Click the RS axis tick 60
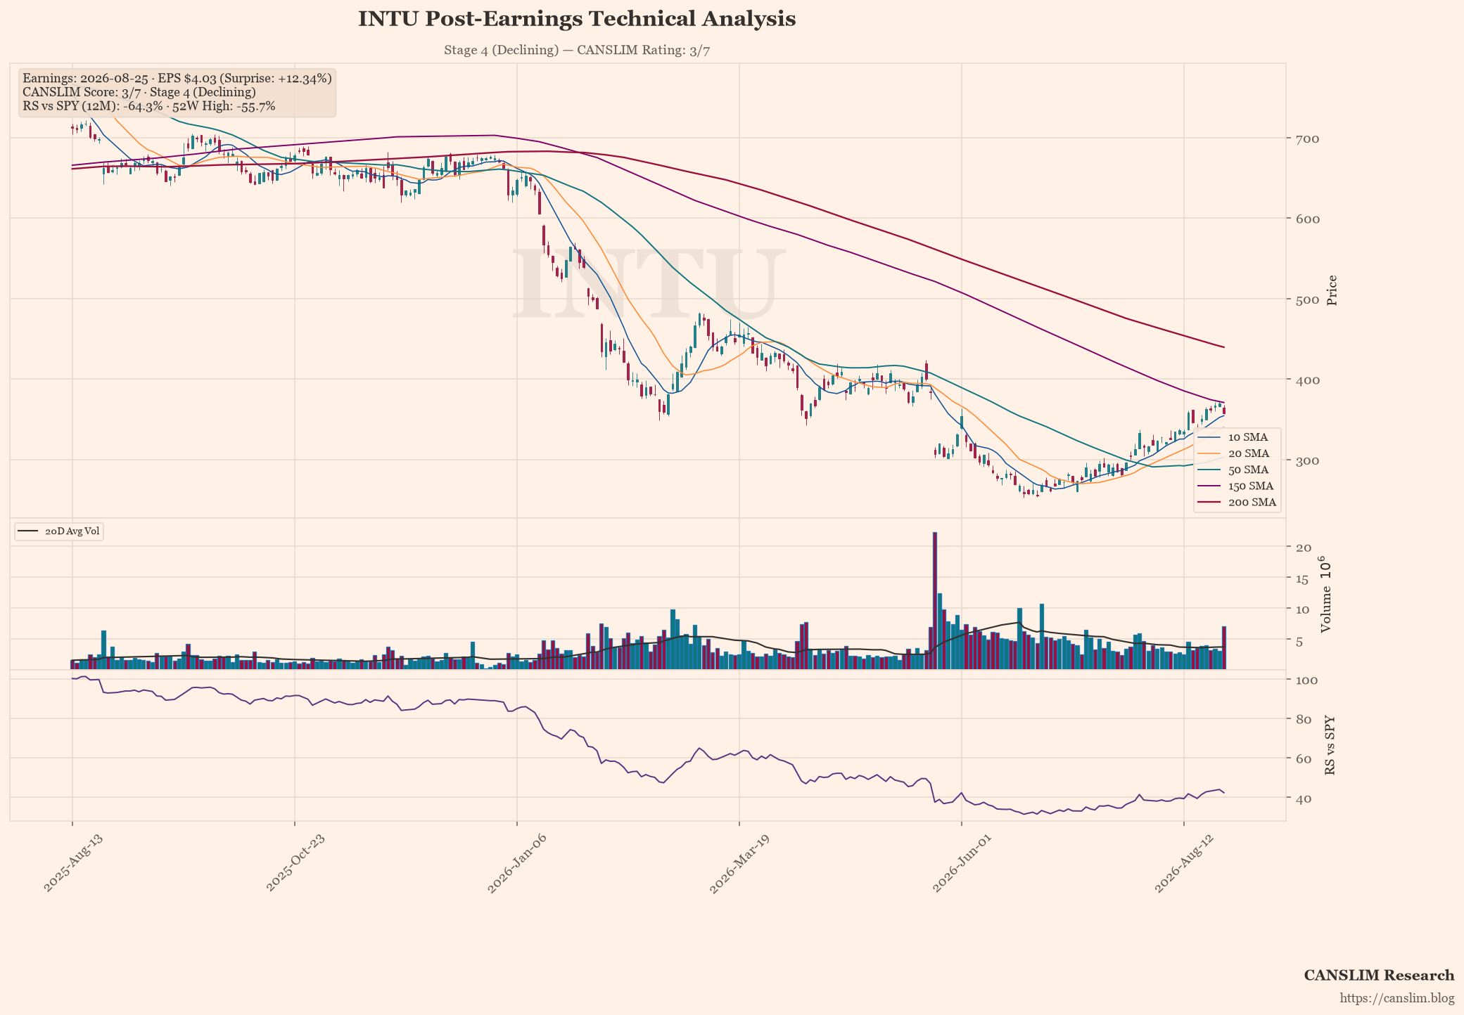Screen dimensions: 1464x1015 coord(1302,758)
